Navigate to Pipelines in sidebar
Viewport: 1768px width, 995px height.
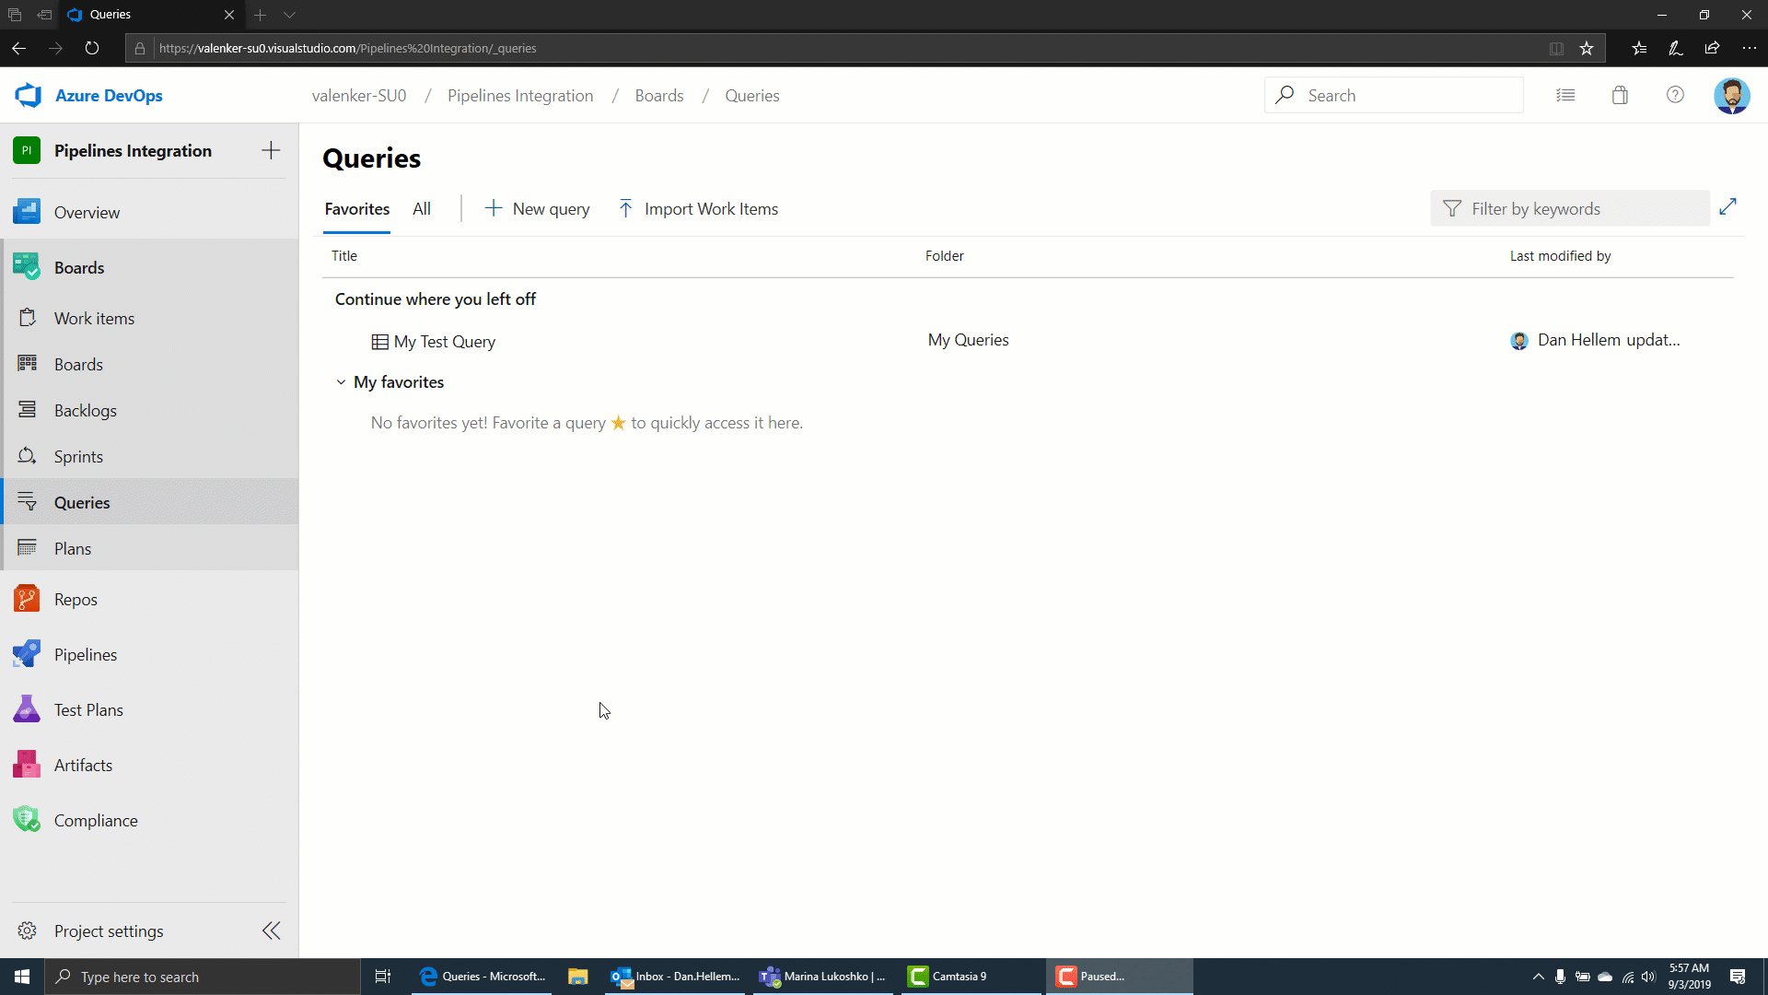pos(85,653)
